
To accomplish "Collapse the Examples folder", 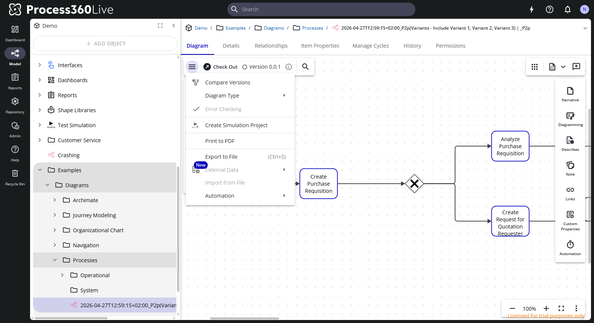I will pos(40,170).
